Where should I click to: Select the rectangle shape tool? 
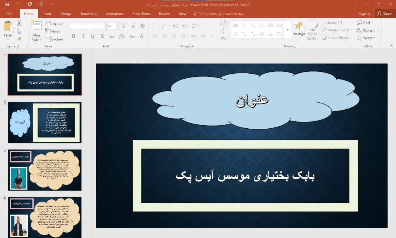tap(261, 24)
